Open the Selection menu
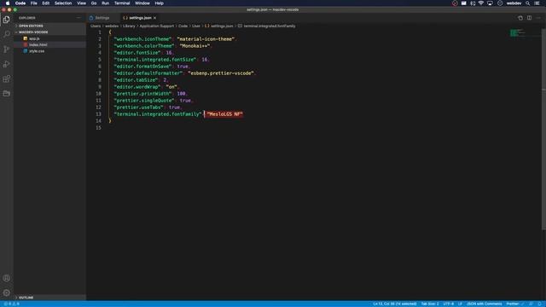546x307 pixels. [63, 3]
